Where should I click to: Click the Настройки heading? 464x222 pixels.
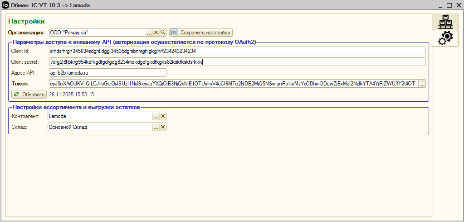point(26,21)
